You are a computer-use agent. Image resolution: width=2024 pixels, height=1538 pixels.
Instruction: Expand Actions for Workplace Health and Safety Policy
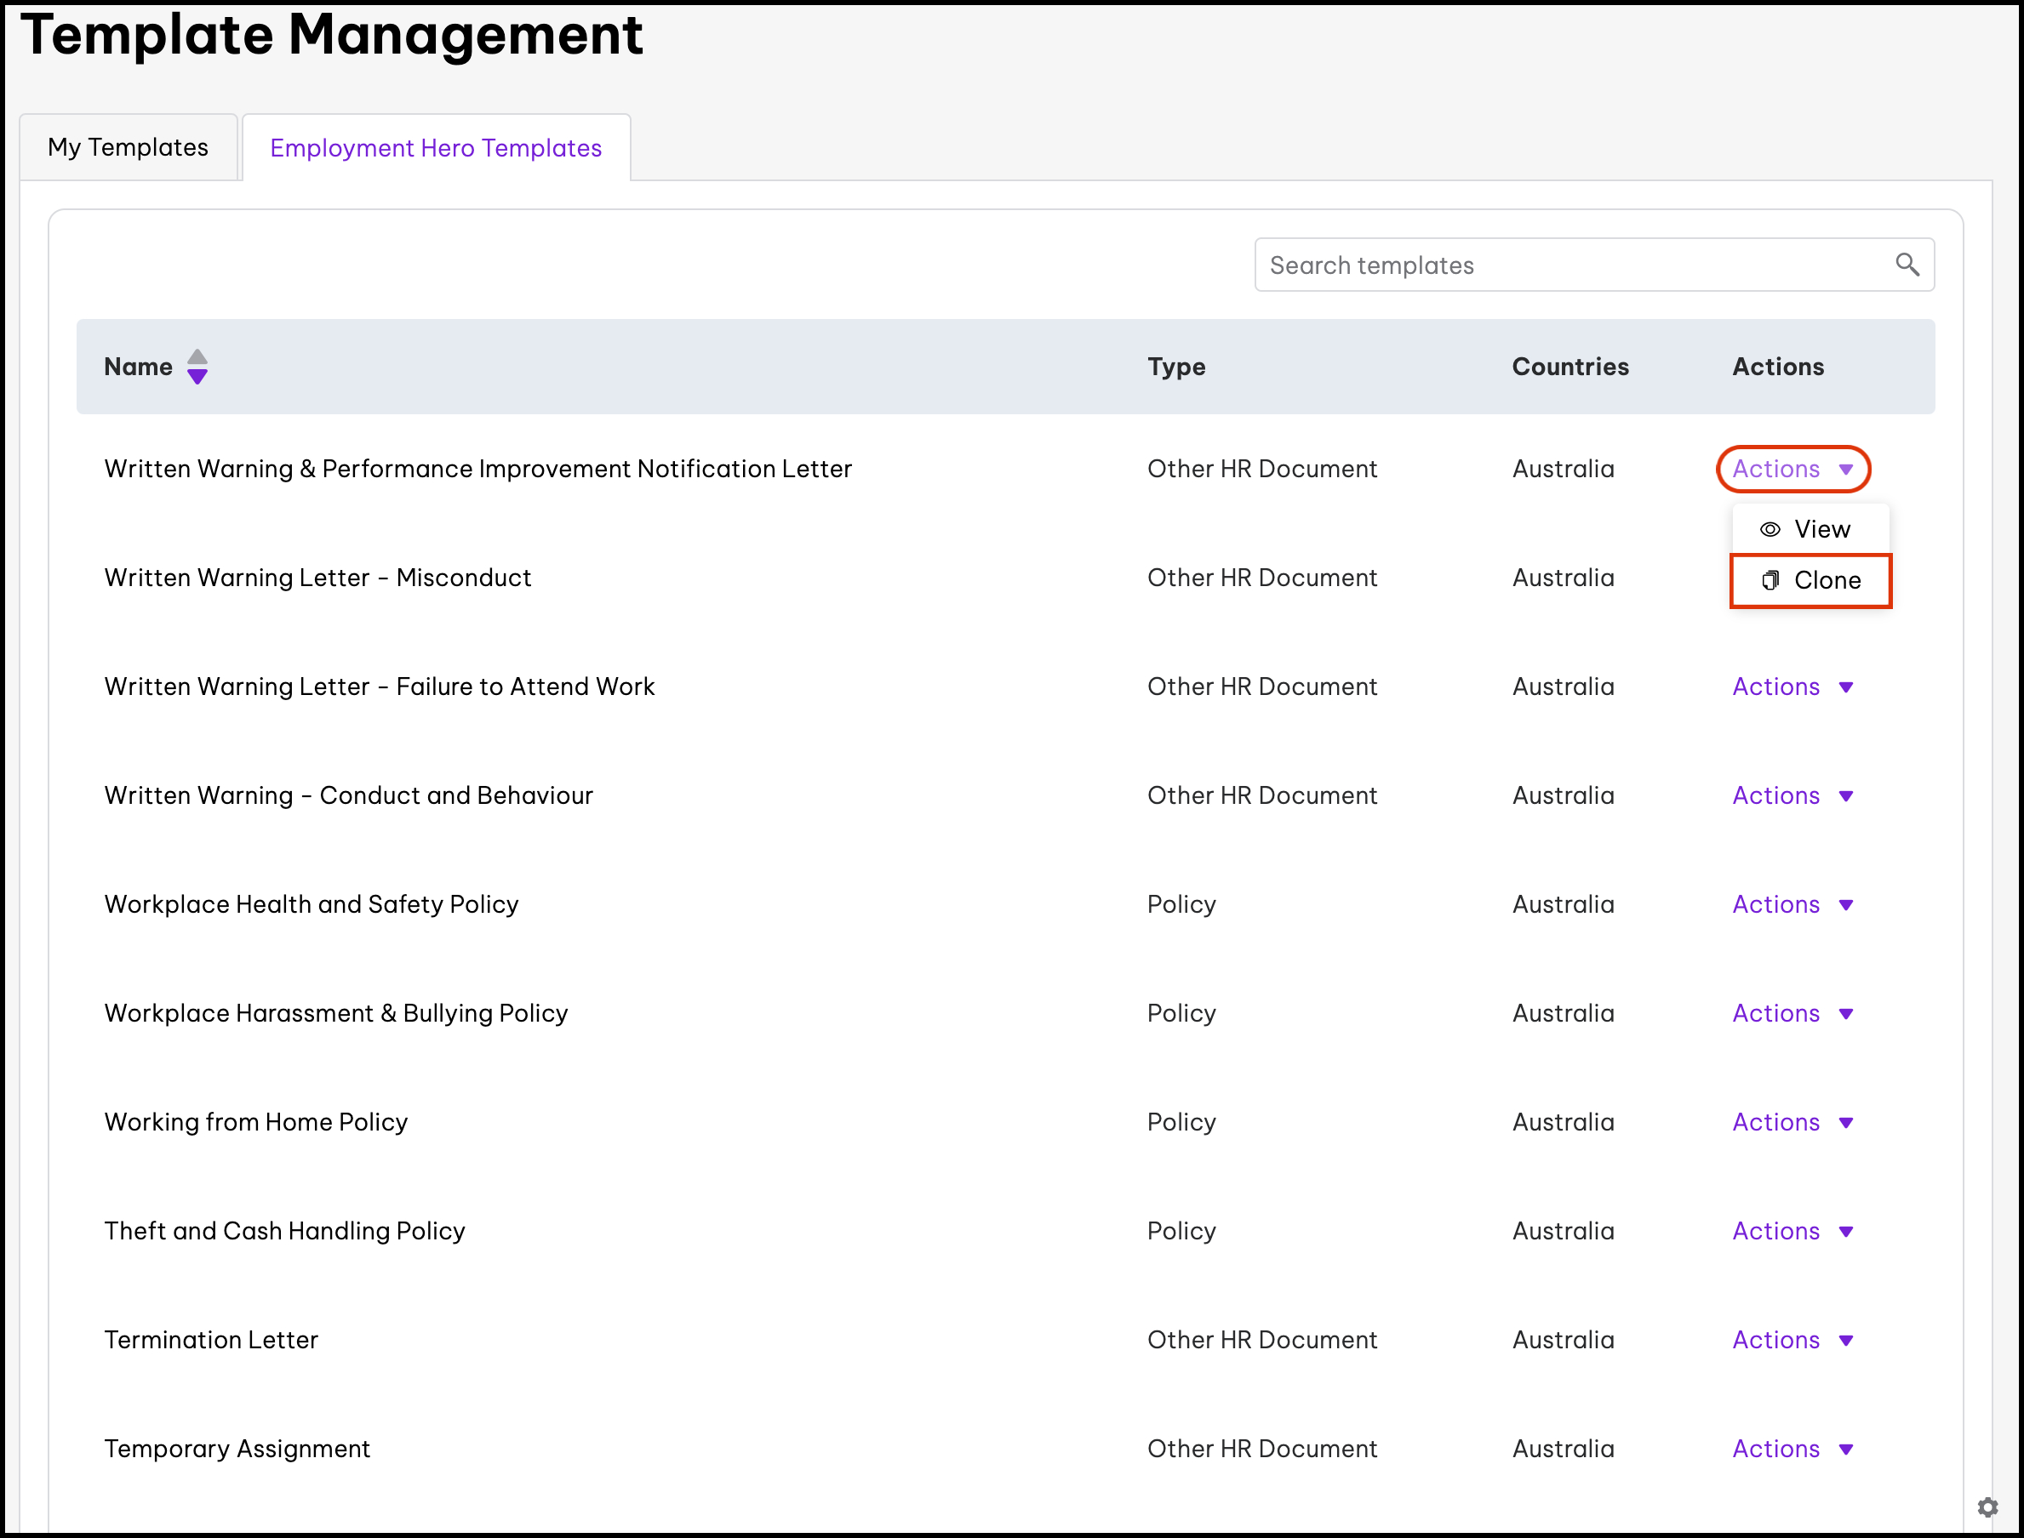point(1792,904)
